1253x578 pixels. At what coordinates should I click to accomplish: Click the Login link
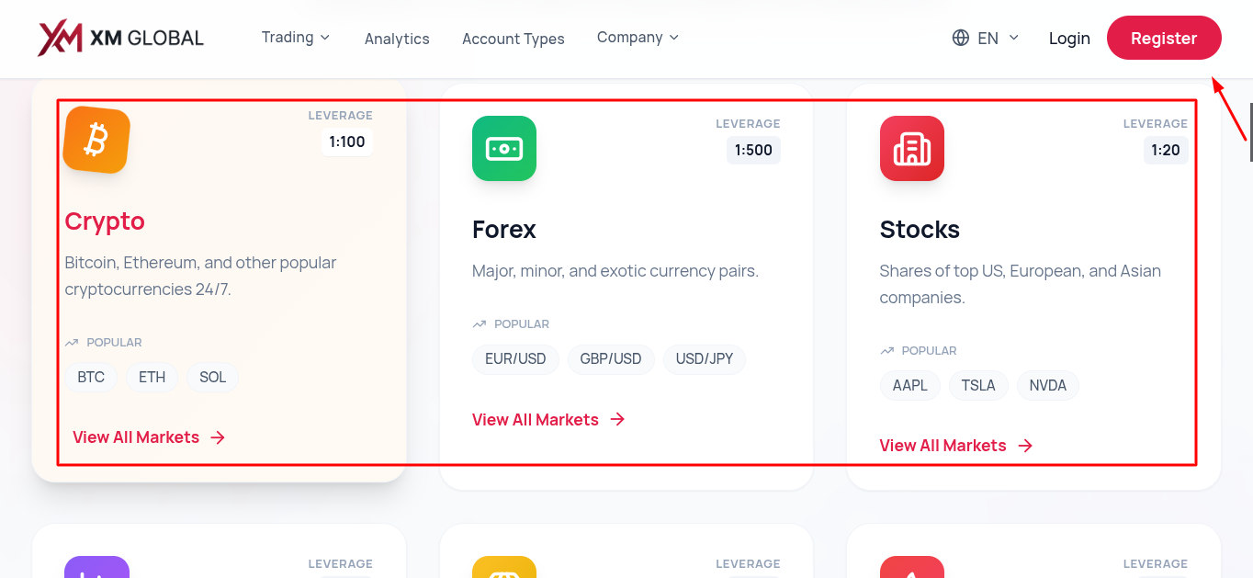[x=1069, y=38]
